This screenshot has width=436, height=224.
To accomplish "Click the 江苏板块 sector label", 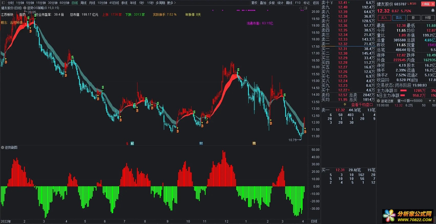I will [7, 15].
